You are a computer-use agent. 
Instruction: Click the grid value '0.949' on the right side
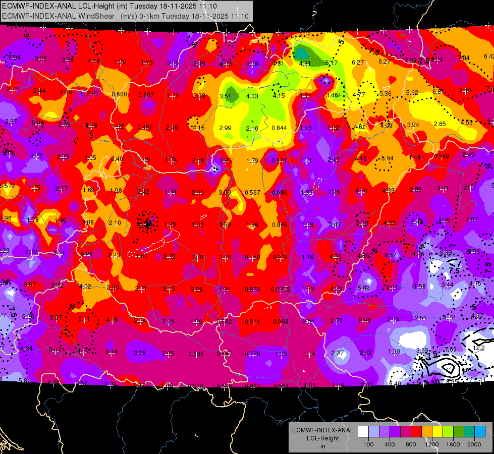[442, 156]
